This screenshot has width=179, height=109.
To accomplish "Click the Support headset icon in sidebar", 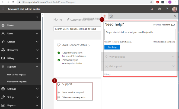I will (x=3, y=67).
